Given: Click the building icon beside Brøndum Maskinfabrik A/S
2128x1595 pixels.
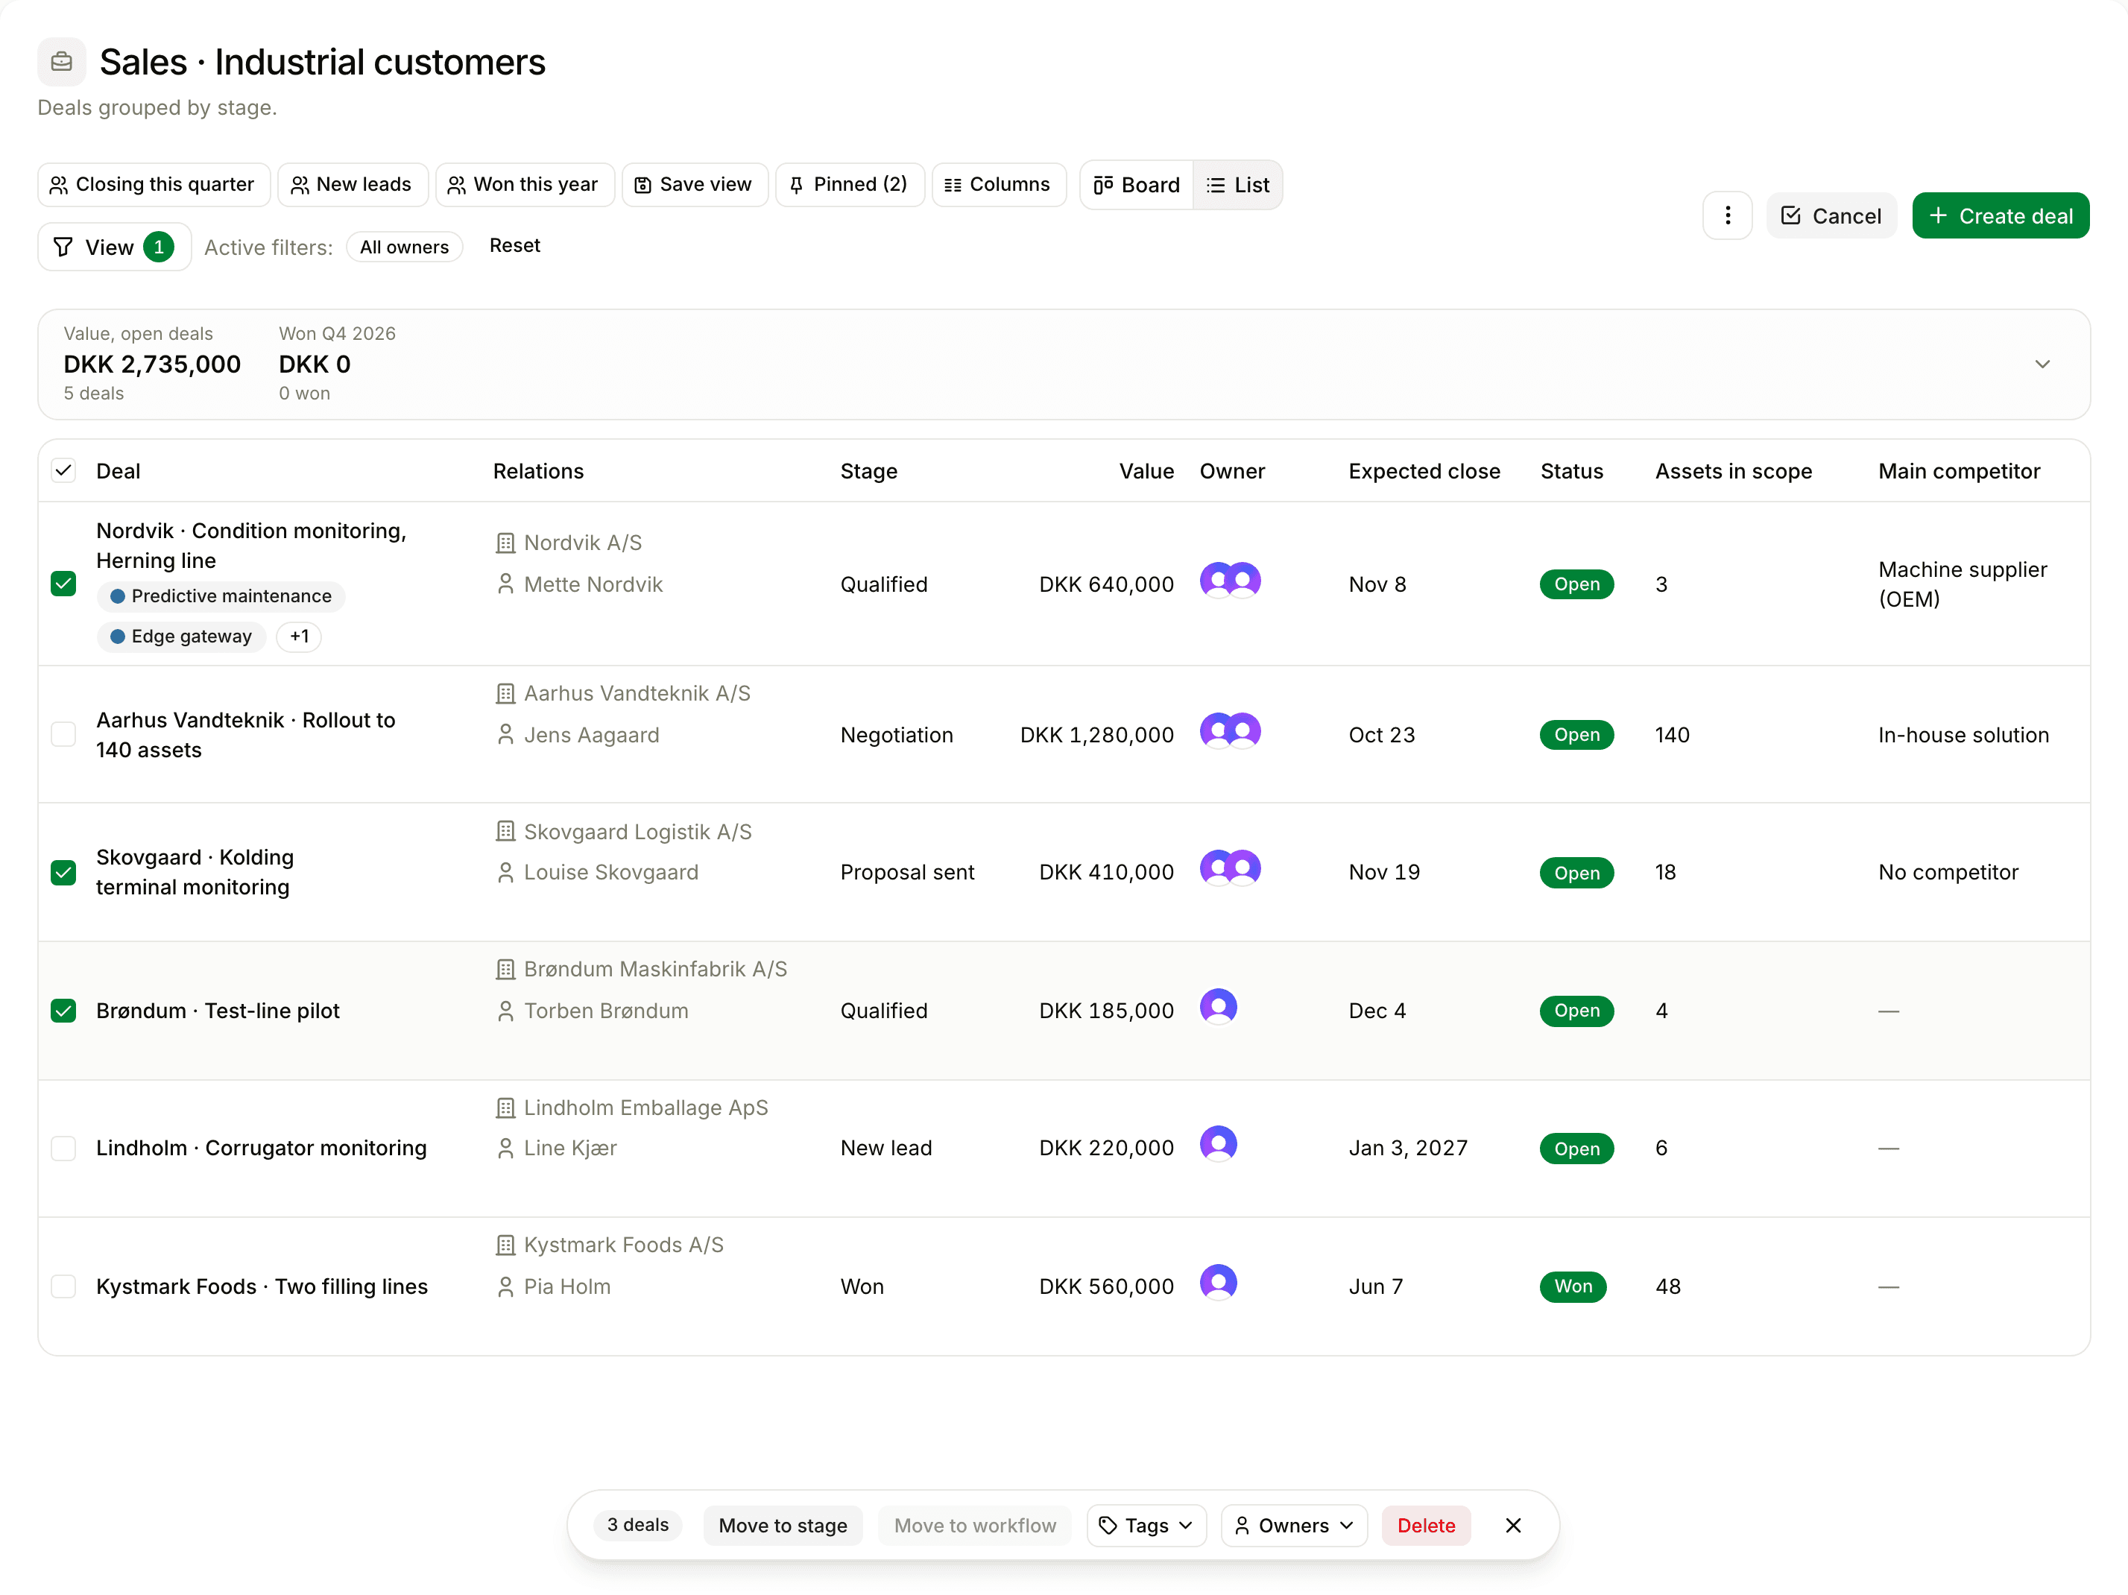Looking at the screenshot, I should pyautogui.click(x=505, y=970).
